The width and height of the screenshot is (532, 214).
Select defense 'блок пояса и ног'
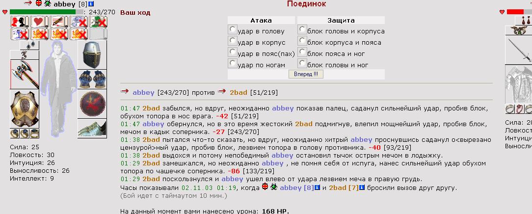pyautogui.click(x=302, y=52)
